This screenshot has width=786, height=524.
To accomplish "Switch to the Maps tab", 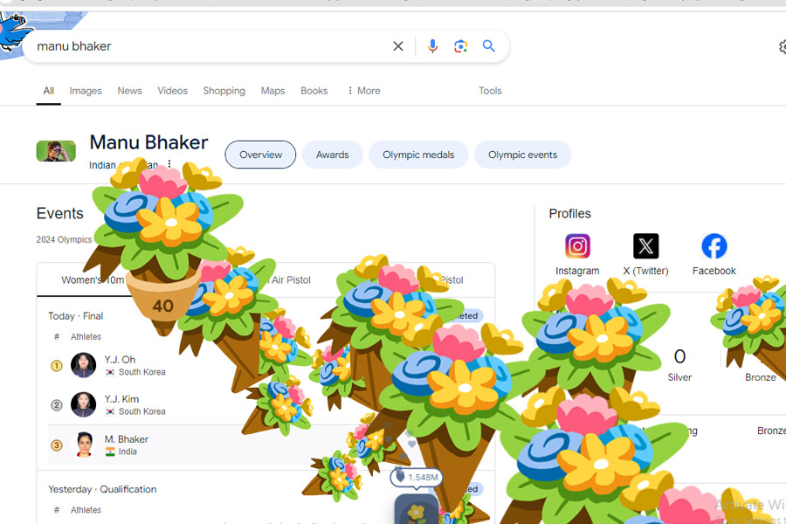I will (x=272, y=91).
